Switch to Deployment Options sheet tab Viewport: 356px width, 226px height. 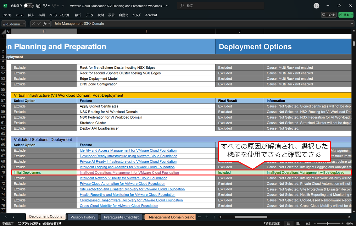46,217
